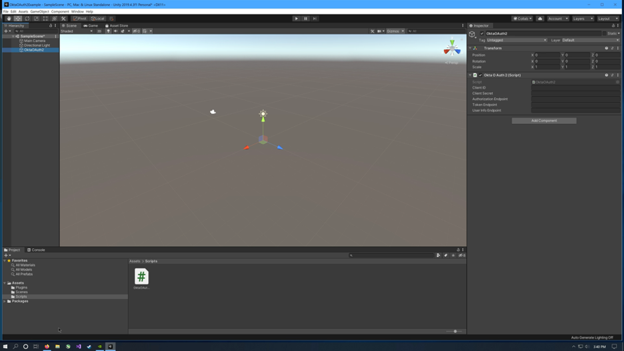This screenshot has width=624, height=351.
Task: Click the scene orientation gizmo
Action: 452,49
